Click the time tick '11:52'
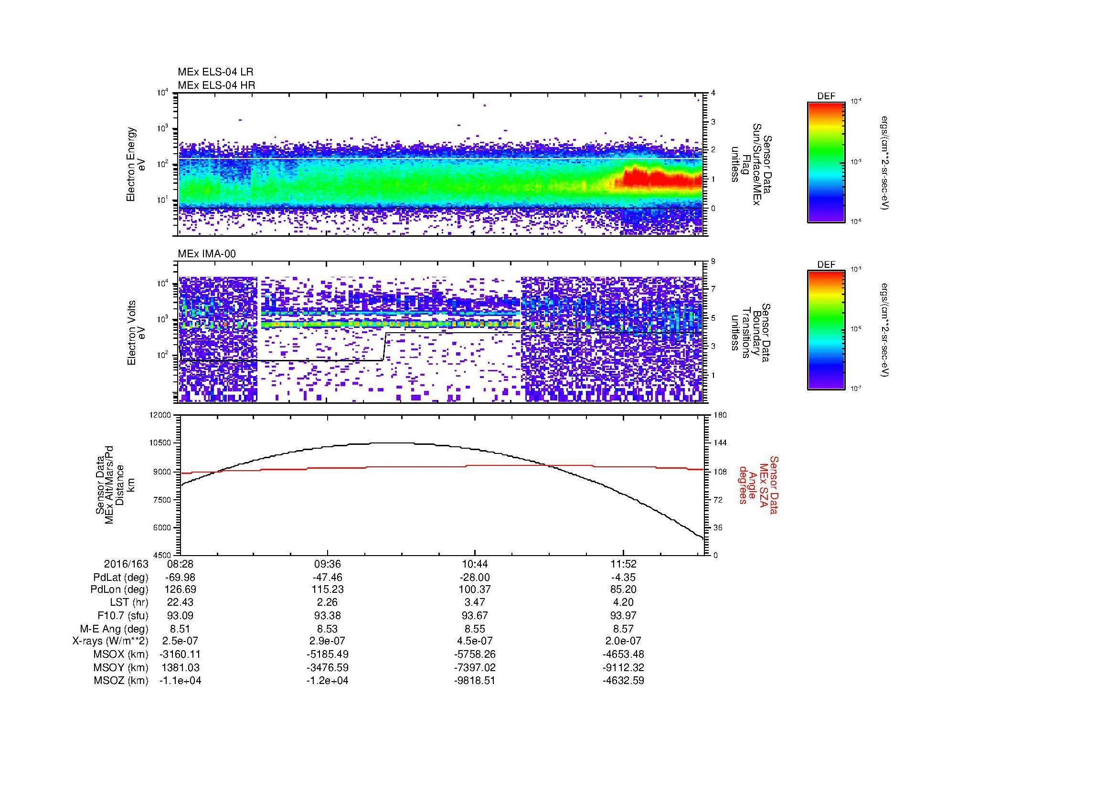The width and height of the screenshot is (1117, 789). 623,564
